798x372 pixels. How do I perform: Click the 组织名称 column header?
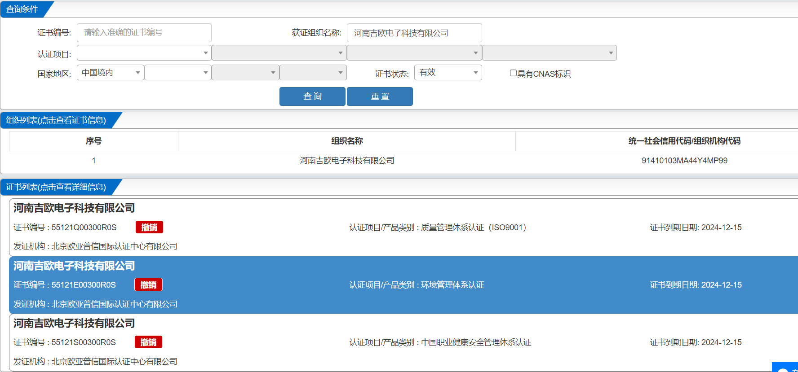click(347, 141)
